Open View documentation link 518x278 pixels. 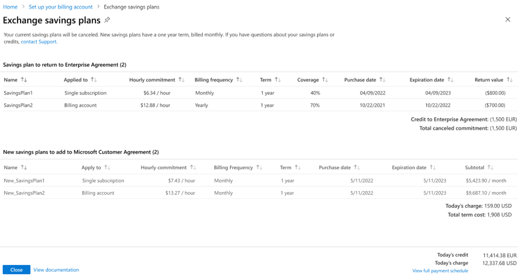tap(56, 270)
